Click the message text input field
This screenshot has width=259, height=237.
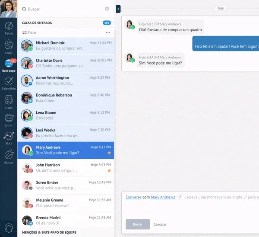click(x=221, y=197)
